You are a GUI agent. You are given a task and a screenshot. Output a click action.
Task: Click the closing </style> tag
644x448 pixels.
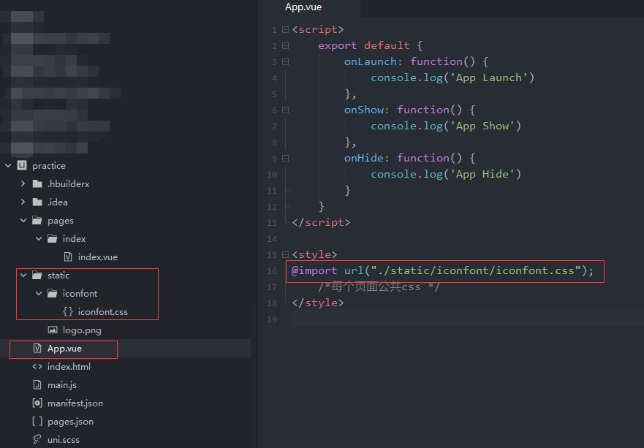click(318, 303)
